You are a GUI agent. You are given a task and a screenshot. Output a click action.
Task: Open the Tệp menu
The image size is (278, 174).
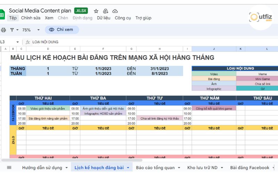[13, 18]
